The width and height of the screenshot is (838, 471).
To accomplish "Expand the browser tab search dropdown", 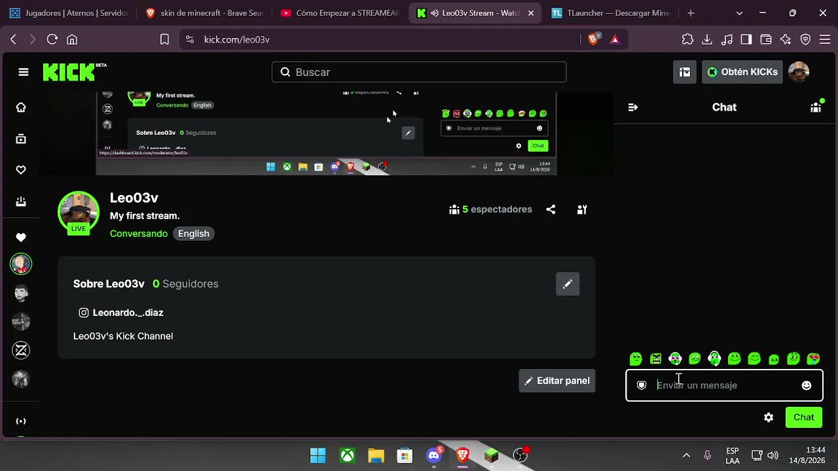I will (x=739, y=13).
